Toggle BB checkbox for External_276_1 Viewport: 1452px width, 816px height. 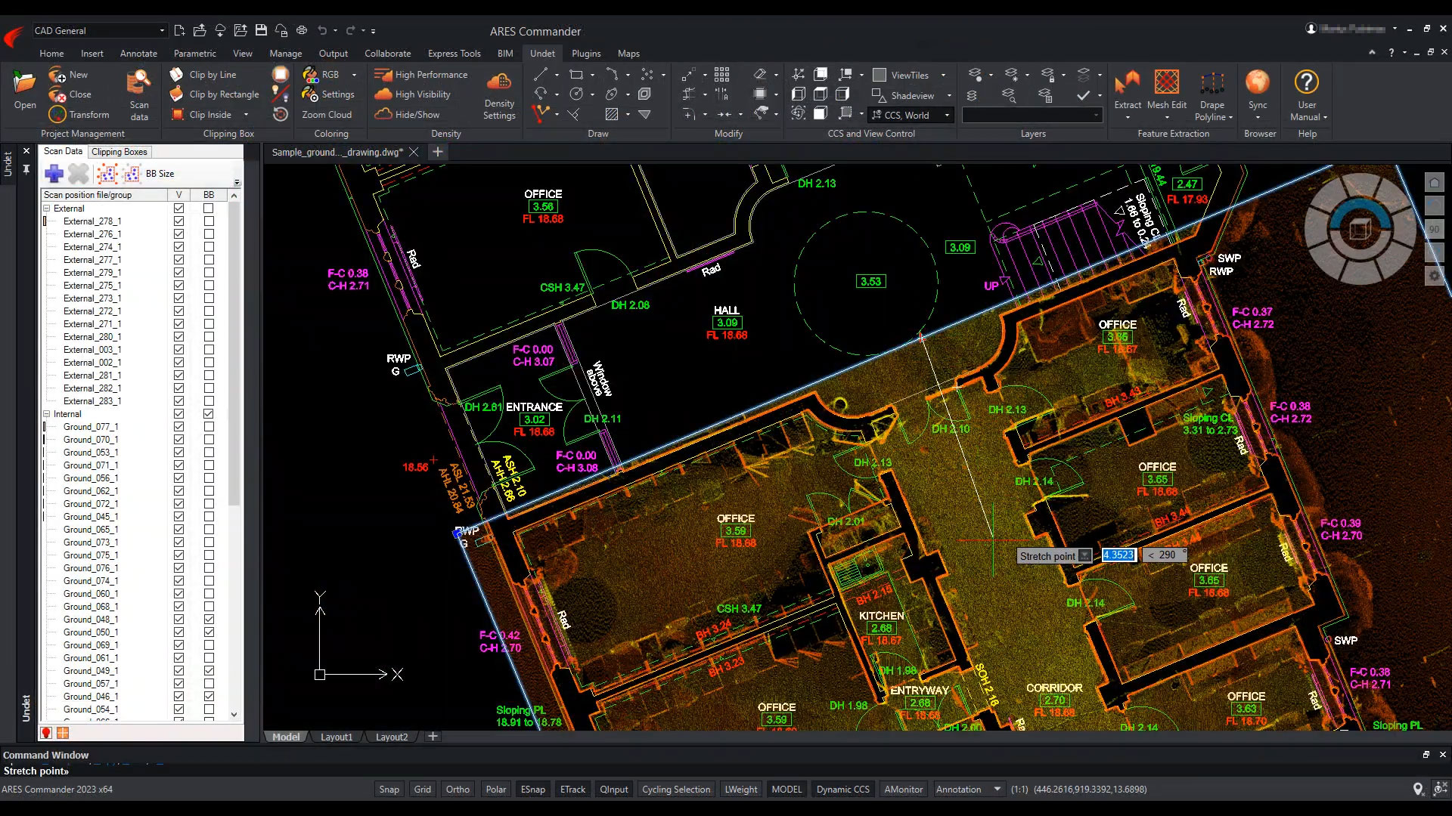coord(209,234)
